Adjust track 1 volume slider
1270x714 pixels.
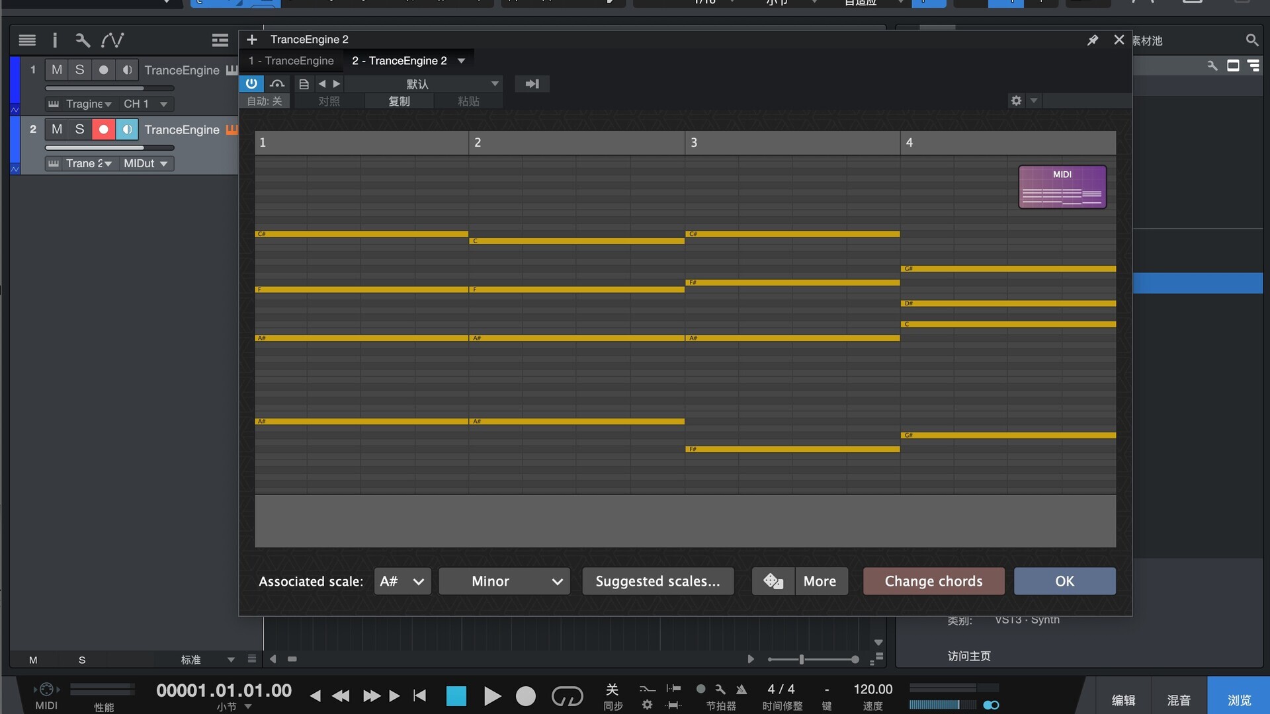click(x=110, y=88)
